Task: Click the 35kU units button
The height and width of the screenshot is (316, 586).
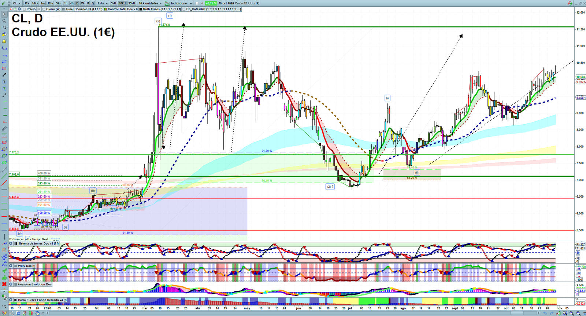Action: pyautogui.click(x=131, y=3)
